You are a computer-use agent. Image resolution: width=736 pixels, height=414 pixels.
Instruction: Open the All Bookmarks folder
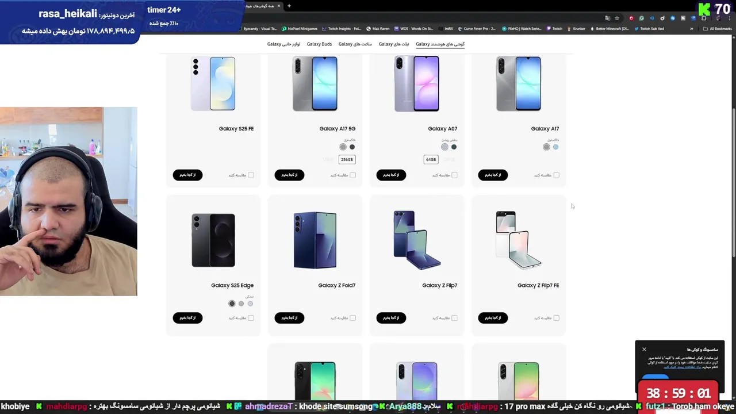(717, 29)
